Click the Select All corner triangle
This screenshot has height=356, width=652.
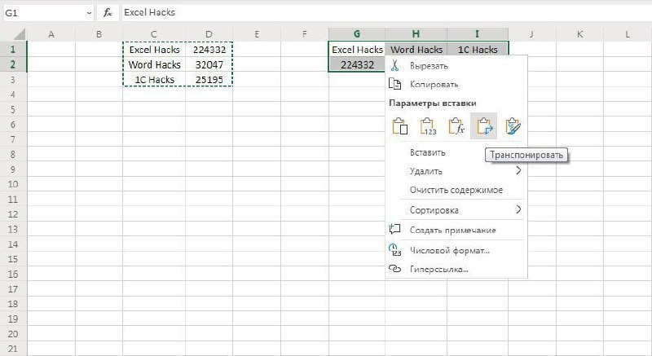pos(19,34)
